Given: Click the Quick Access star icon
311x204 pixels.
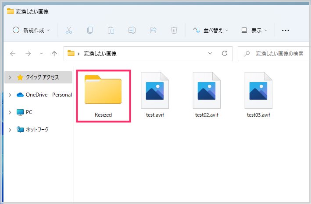Looking at the screenshot, I should [20, 77].
